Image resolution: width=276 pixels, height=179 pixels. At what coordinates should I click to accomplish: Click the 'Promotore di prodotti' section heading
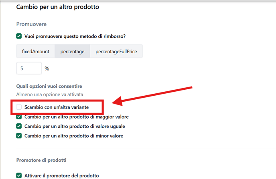(41, 160)
